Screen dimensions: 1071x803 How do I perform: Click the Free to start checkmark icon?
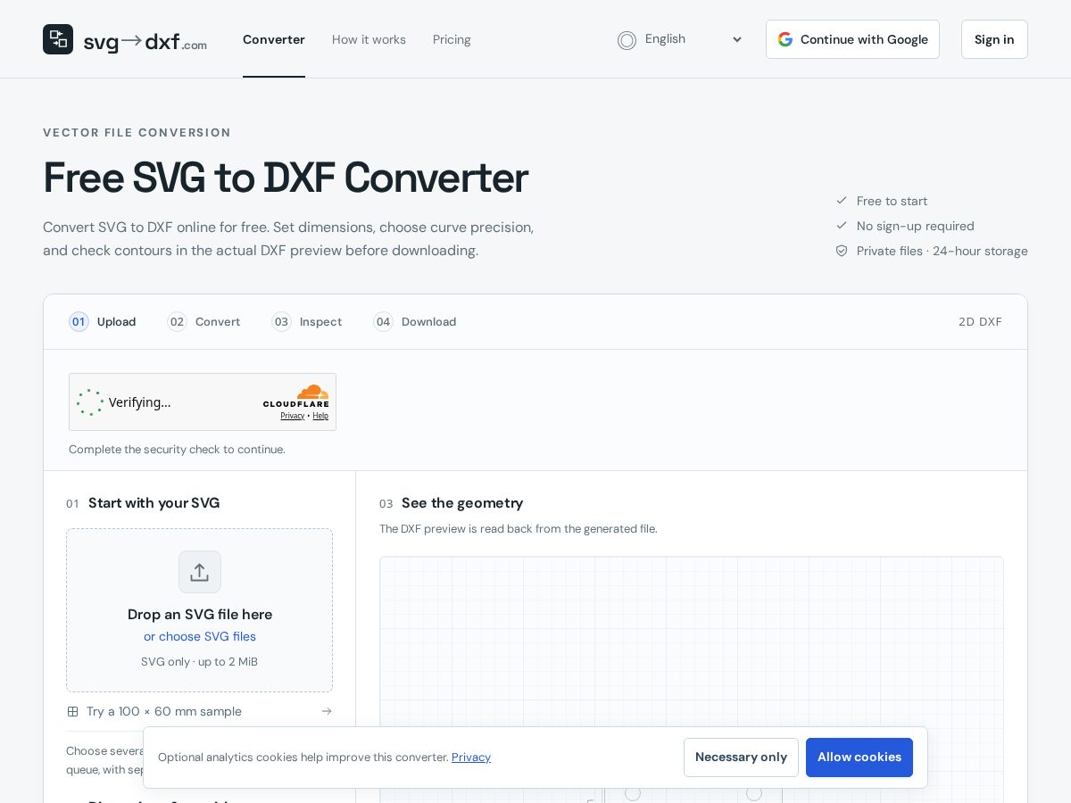(x=842, y=201)
